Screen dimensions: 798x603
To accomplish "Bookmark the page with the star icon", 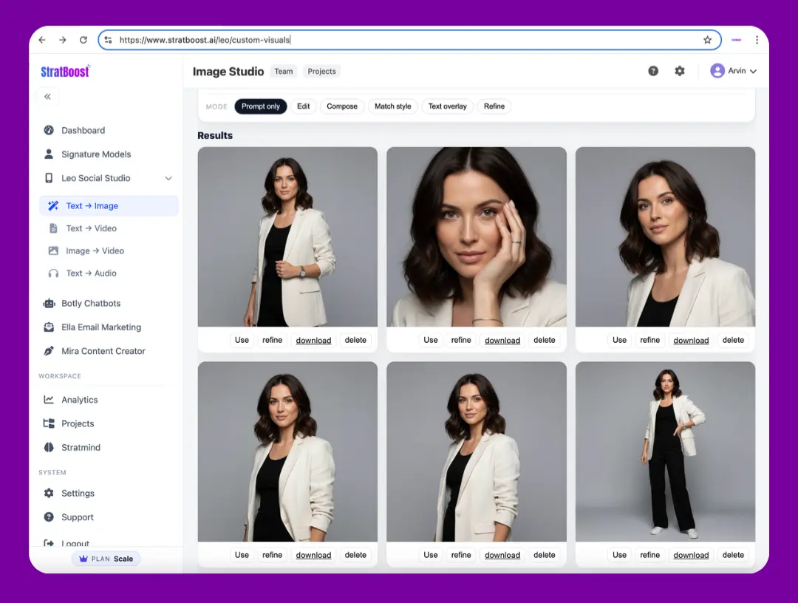I will (707, 40).
